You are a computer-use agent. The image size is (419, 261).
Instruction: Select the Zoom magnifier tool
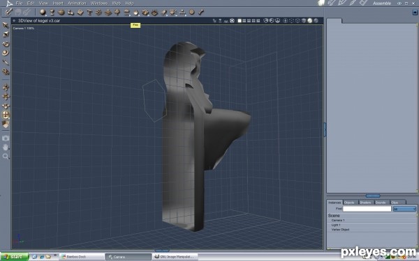(6, 157)
